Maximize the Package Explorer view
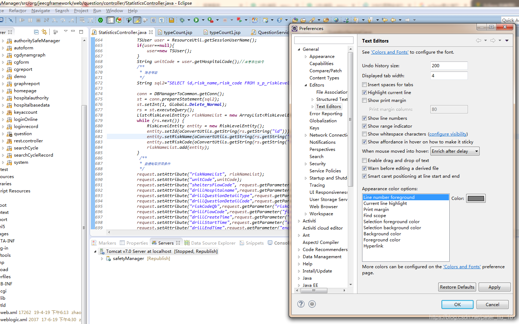This screenshot has width=519, height=324. 81,31
